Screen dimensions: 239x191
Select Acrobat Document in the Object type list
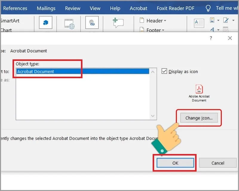pos(83,71)
